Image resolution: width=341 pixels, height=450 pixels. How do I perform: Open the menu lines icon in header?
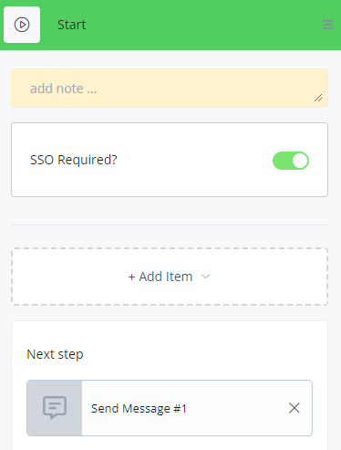point(328,25)
